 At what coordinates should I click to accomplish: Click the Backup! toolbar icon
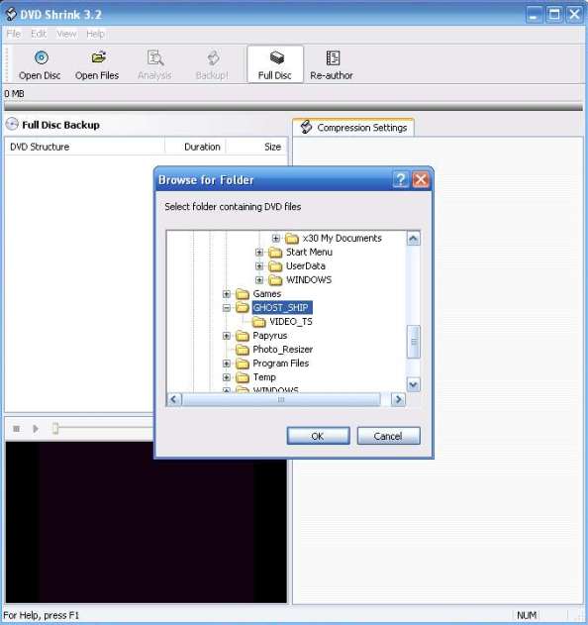click(x=213, y=57)
